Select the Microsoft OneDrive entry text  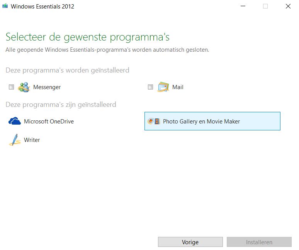click(49, 122)
